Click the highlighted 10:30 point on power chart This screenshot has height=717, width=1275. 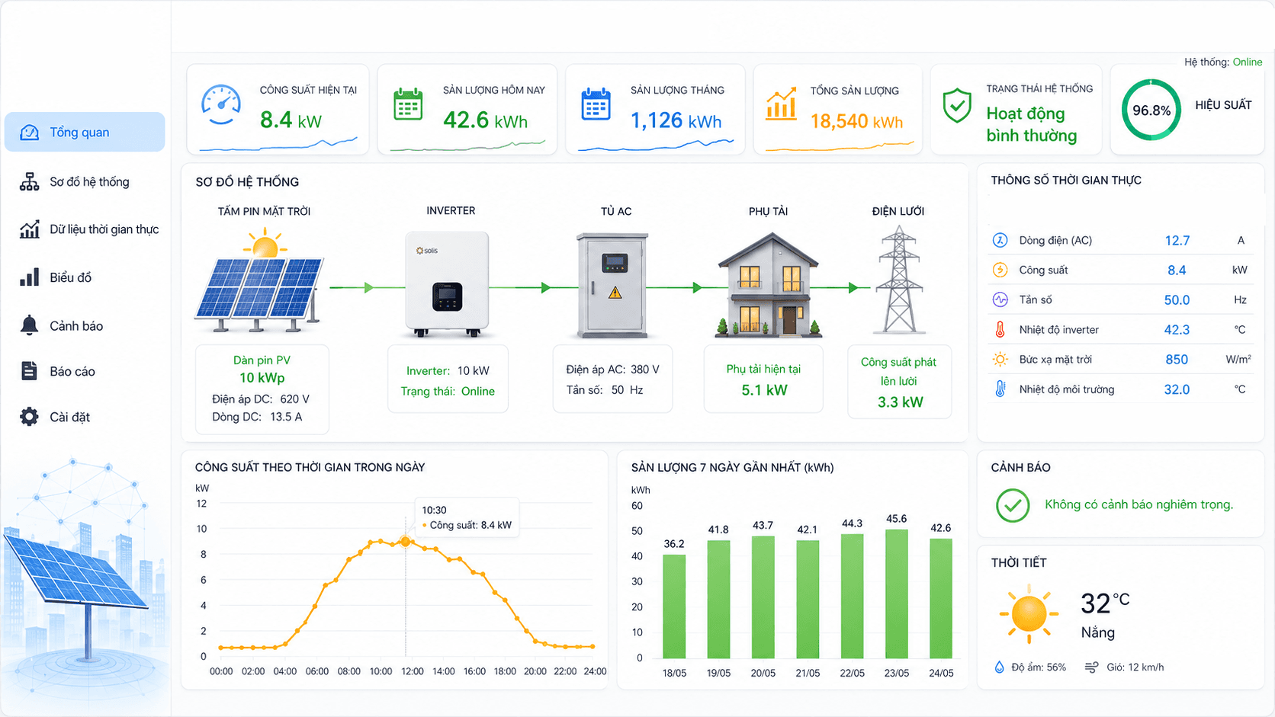click(406, 542)
